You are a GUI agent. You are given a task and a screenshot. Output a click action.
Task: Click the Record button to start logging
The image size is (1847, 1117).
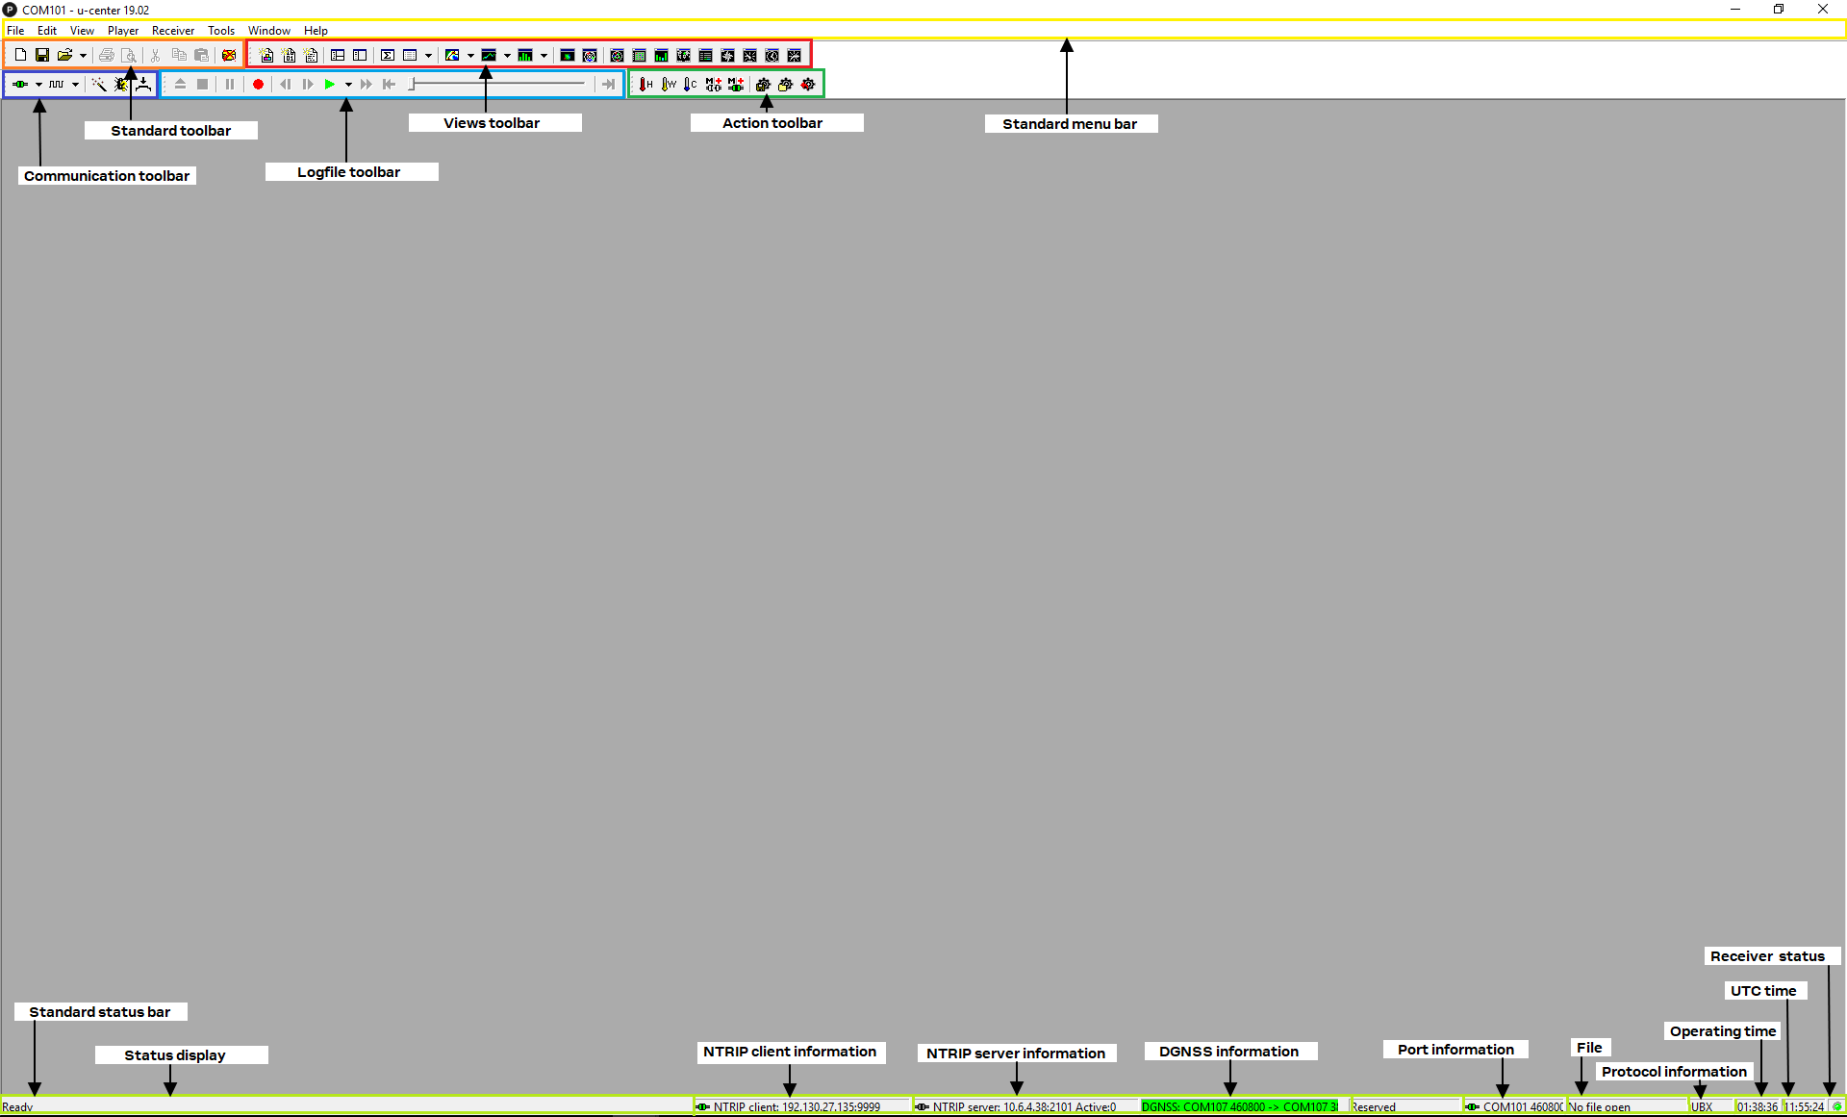[x=259, y=85]
